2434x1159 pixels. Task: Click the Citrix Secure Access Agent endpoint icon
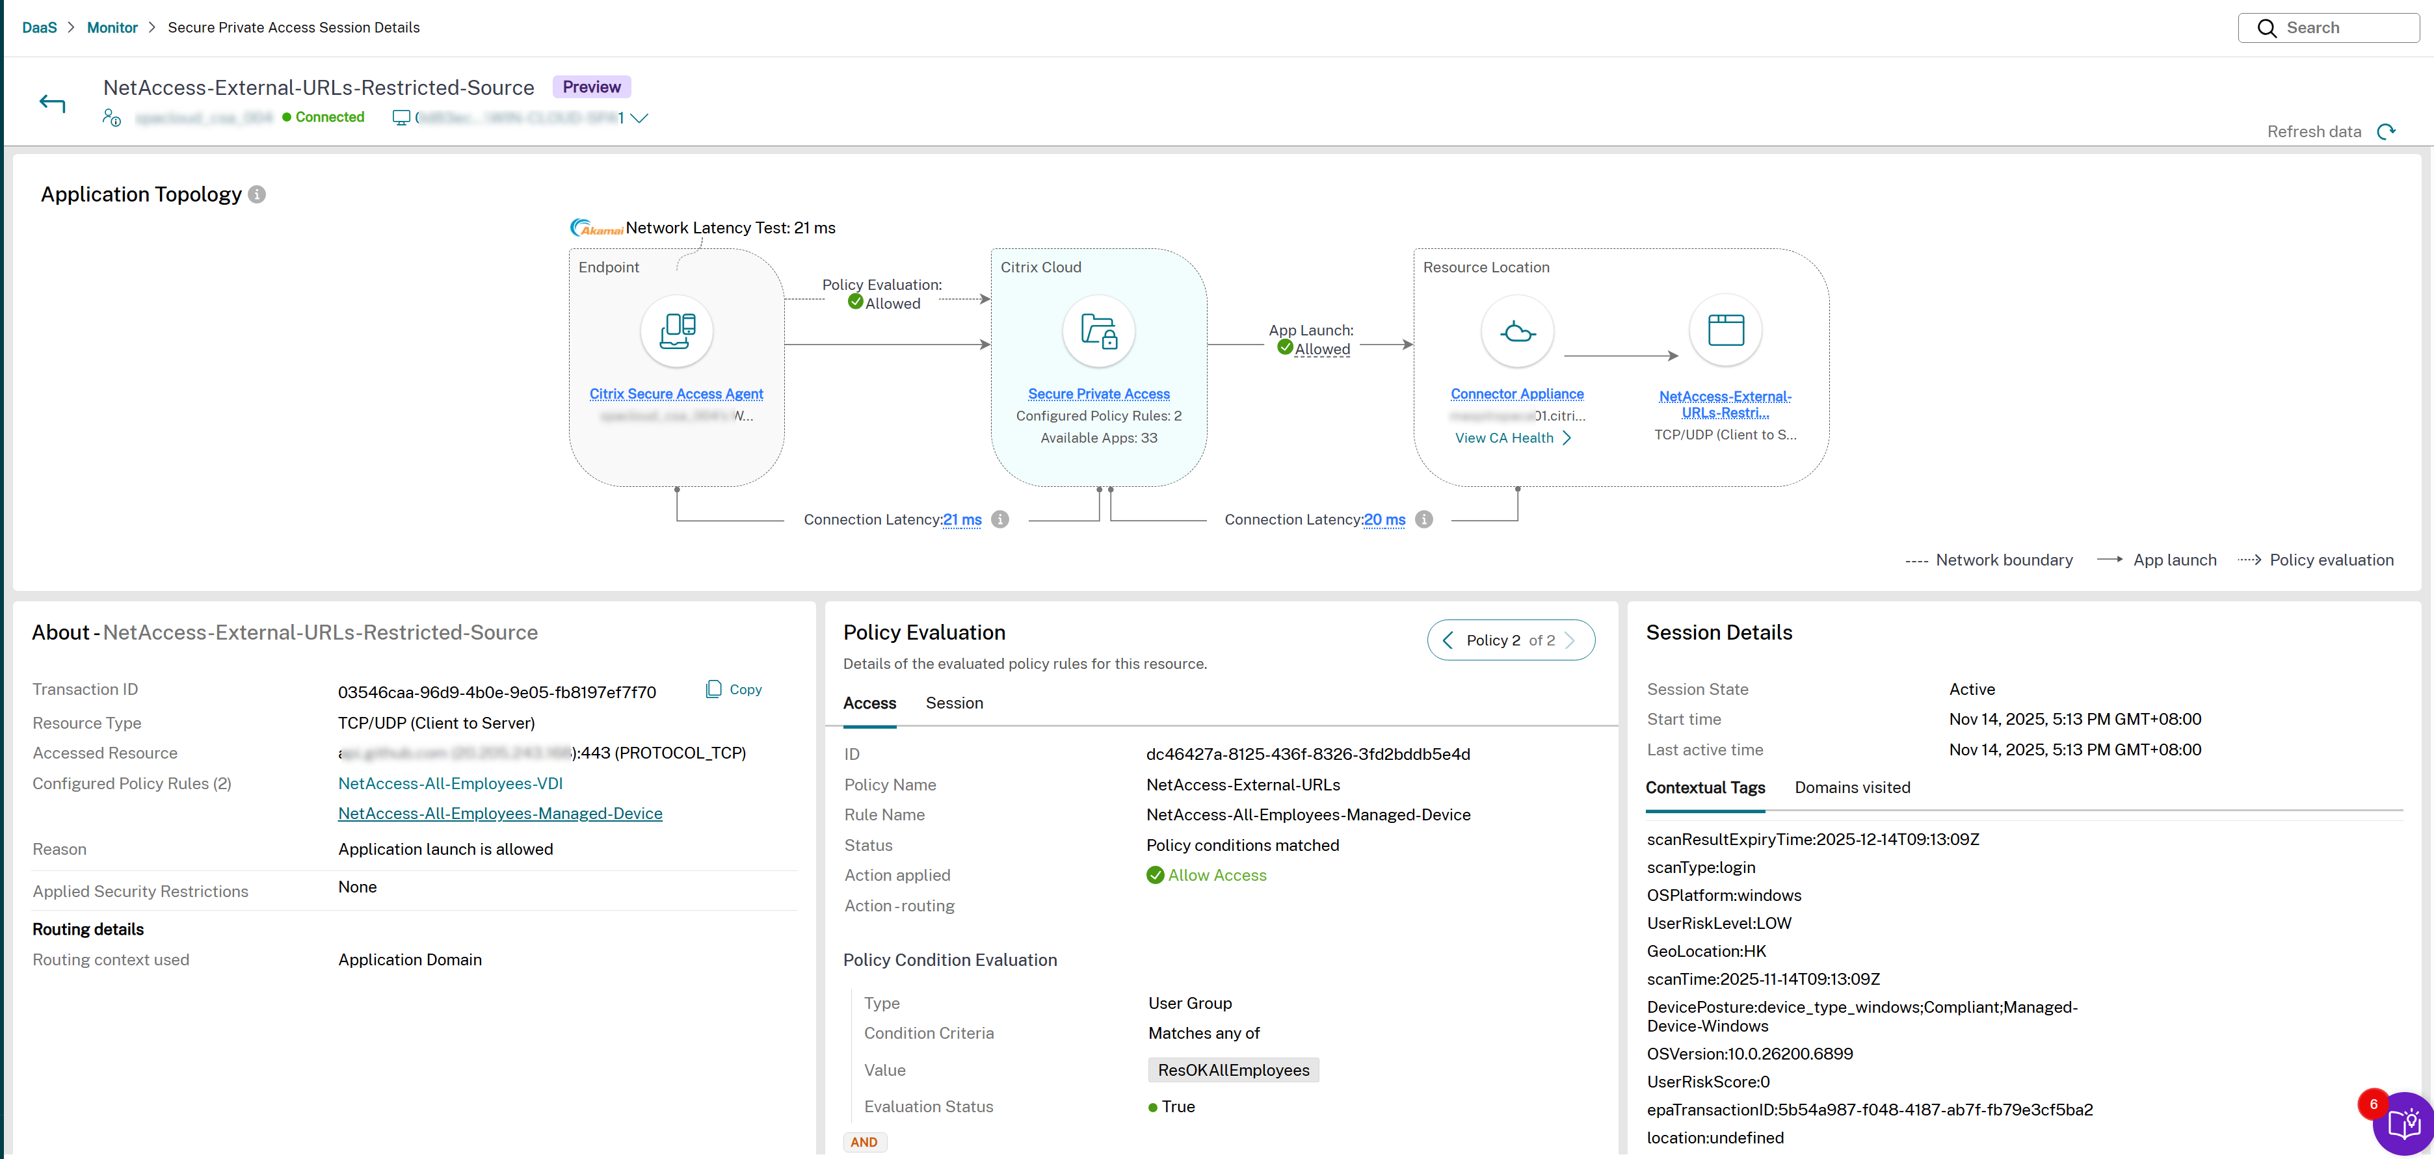pyautogui.click(x=676, y=332)
